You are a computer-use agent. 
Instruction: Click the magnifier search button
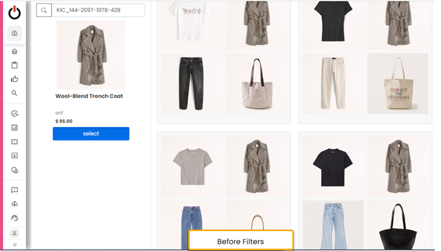[x=44, y=10]
